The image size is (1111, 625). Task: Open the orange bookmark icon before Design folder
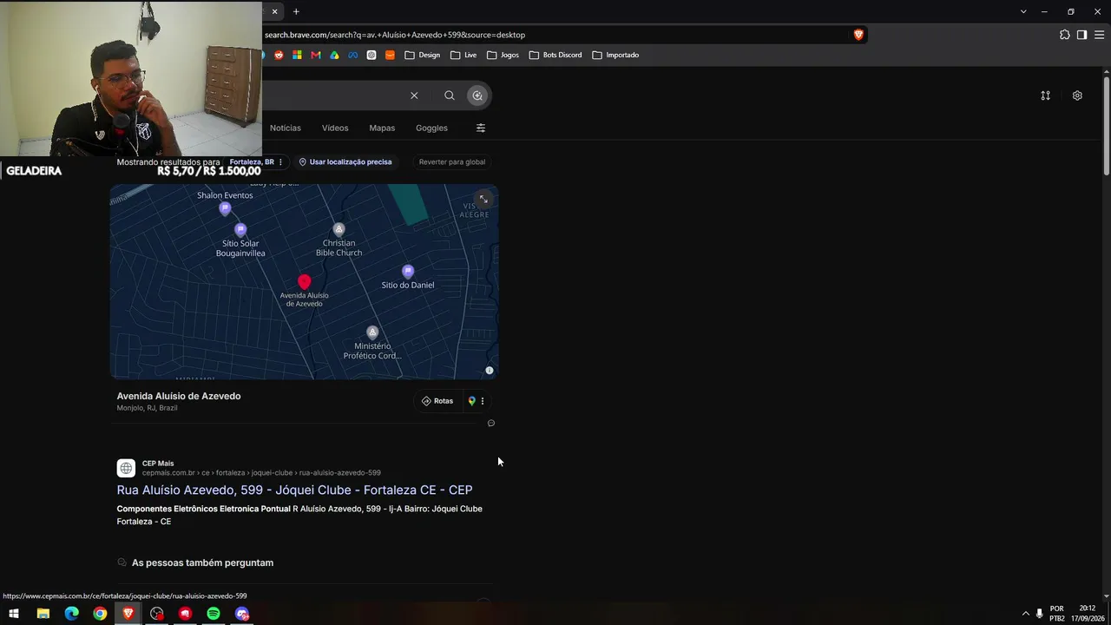390,55
